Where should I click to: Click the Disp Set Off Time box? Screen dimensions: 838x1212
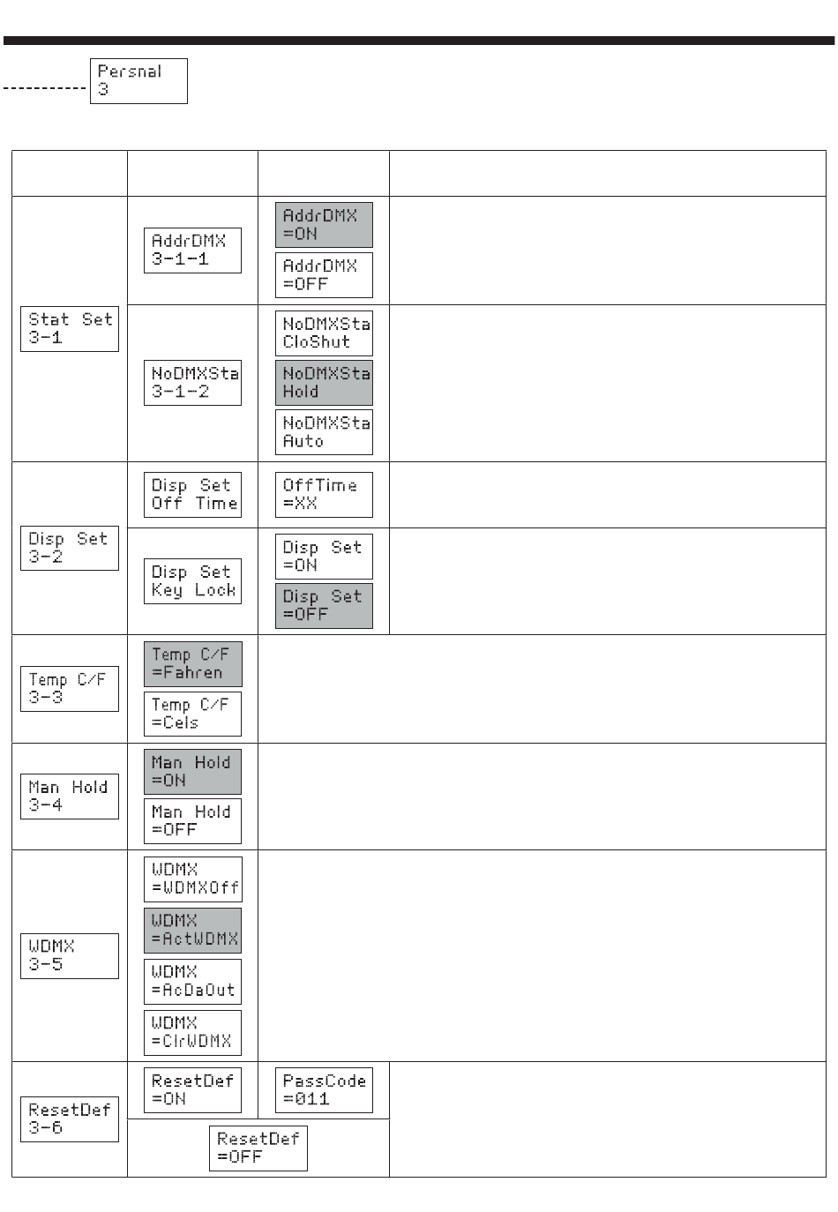click(192, 495)
